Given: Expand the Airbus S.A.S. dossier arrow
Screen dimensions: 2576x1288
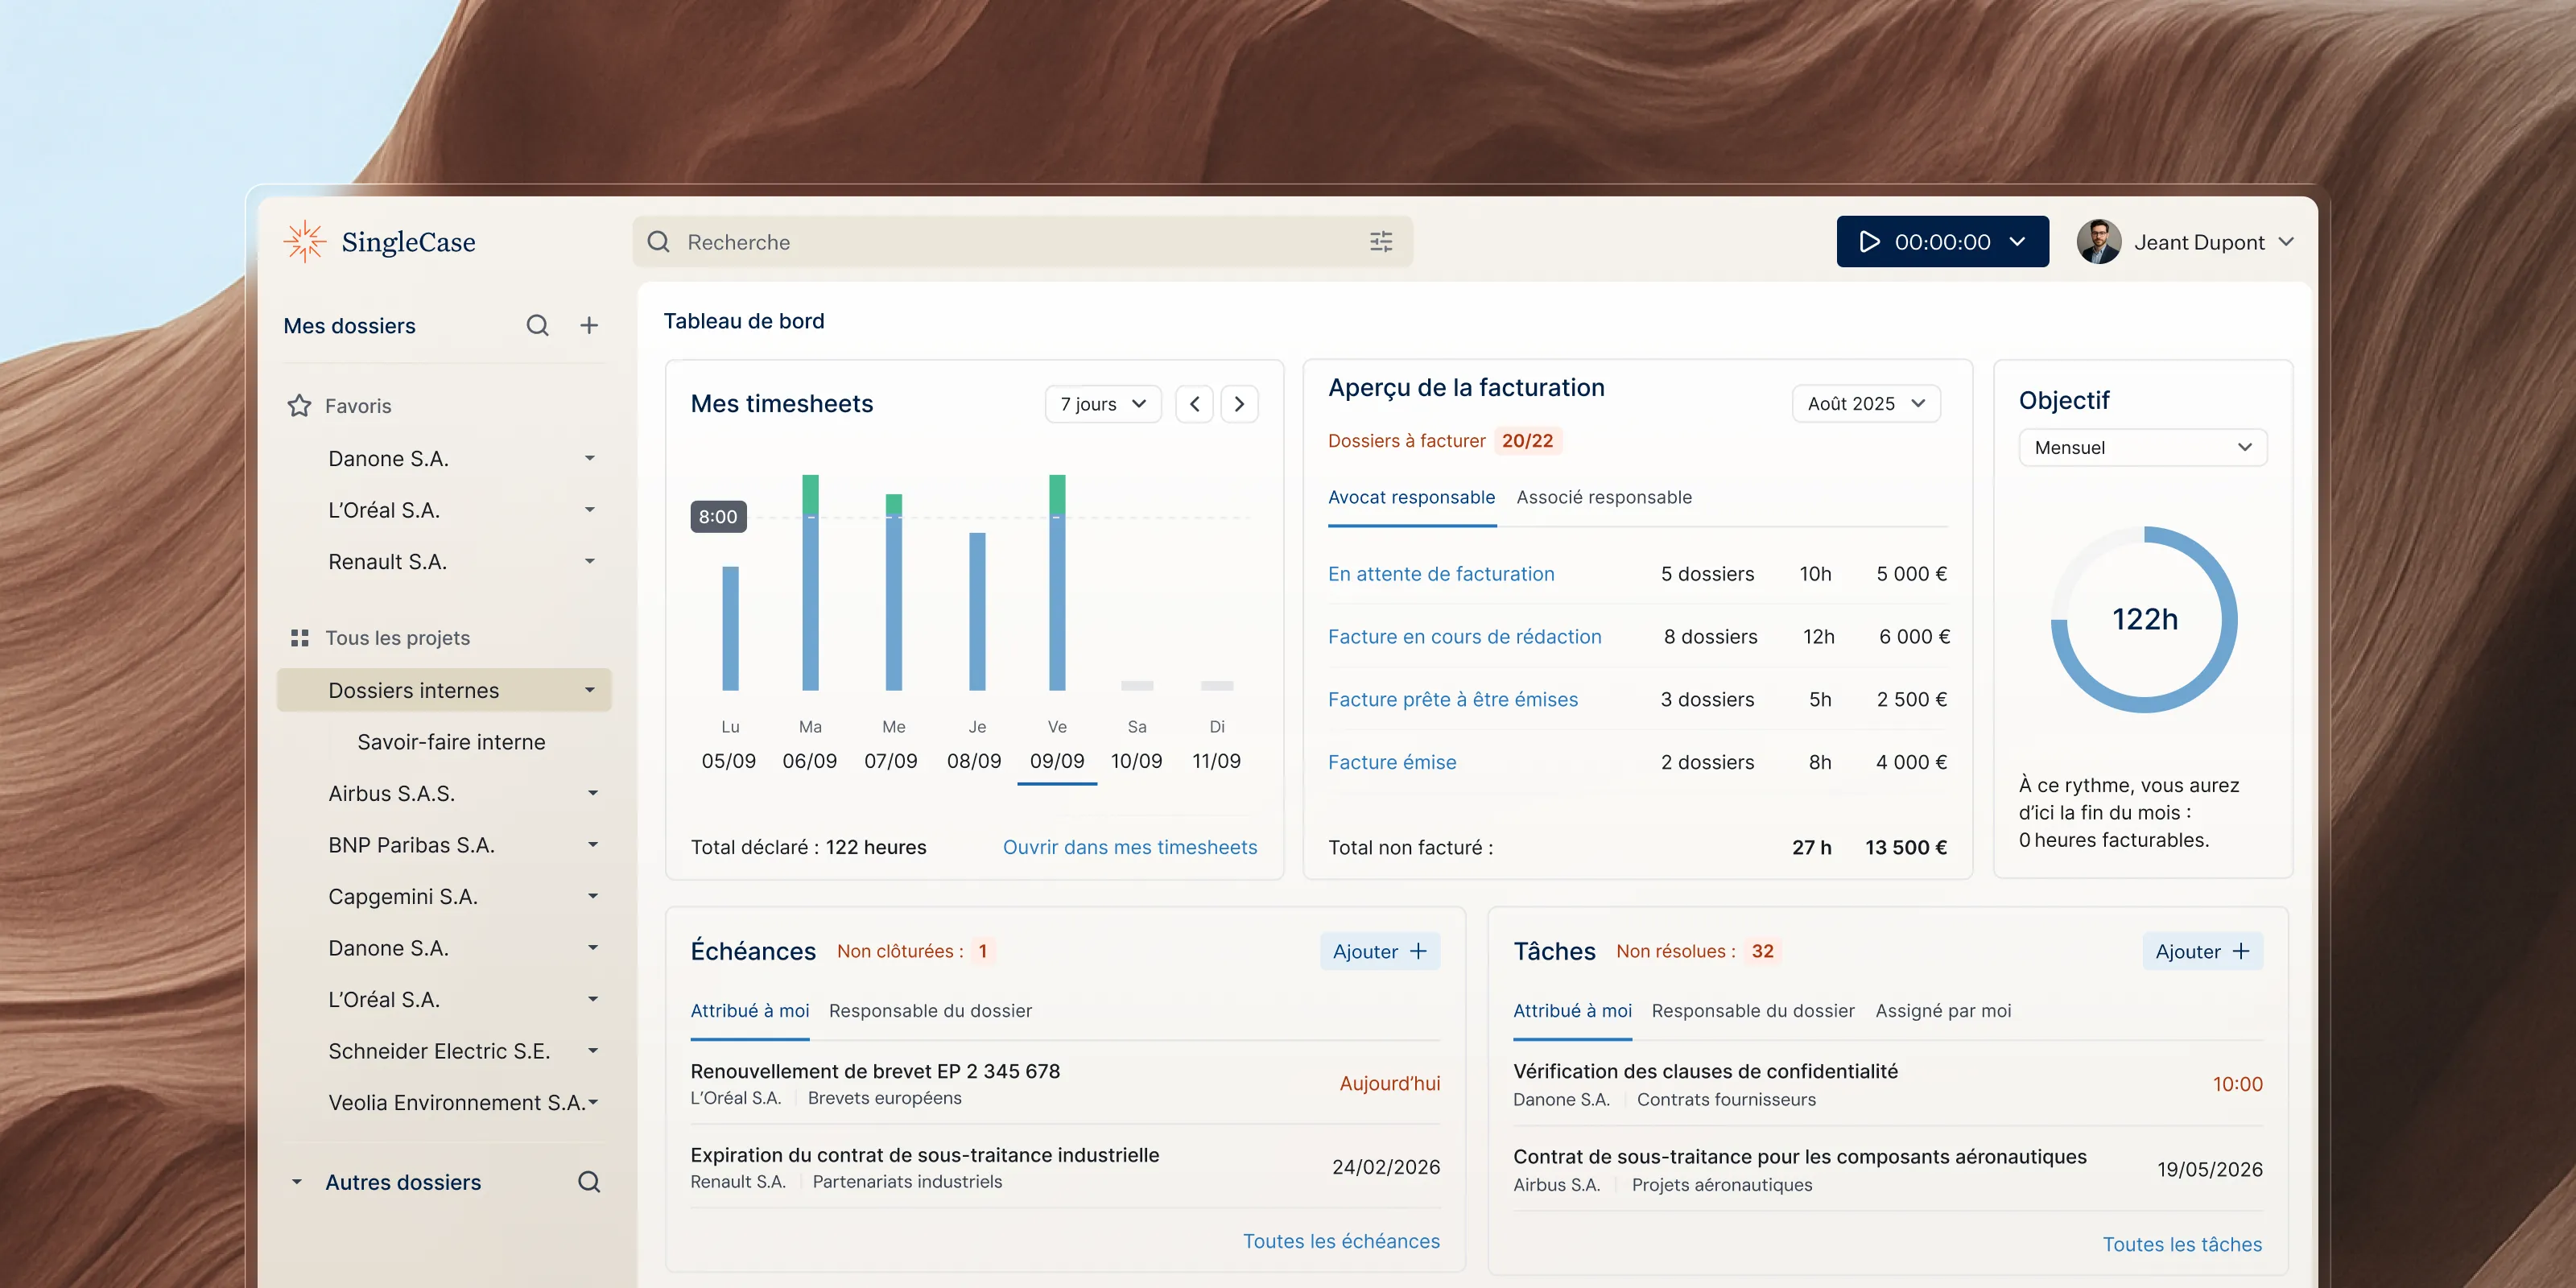Looking at the screenshot, I should [592, 793].
